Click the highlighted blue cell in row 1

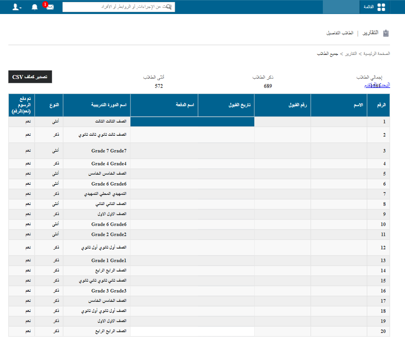tap(192, 122)
